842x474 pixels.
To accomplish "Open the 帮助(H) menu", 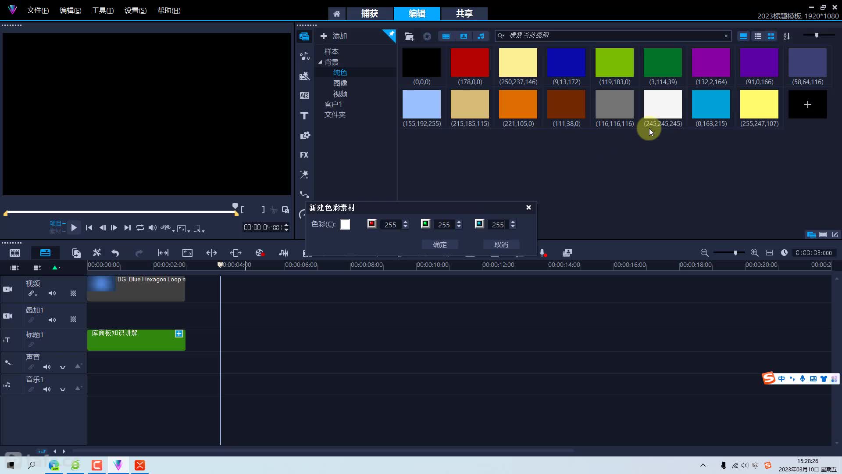I will [169, 11].
